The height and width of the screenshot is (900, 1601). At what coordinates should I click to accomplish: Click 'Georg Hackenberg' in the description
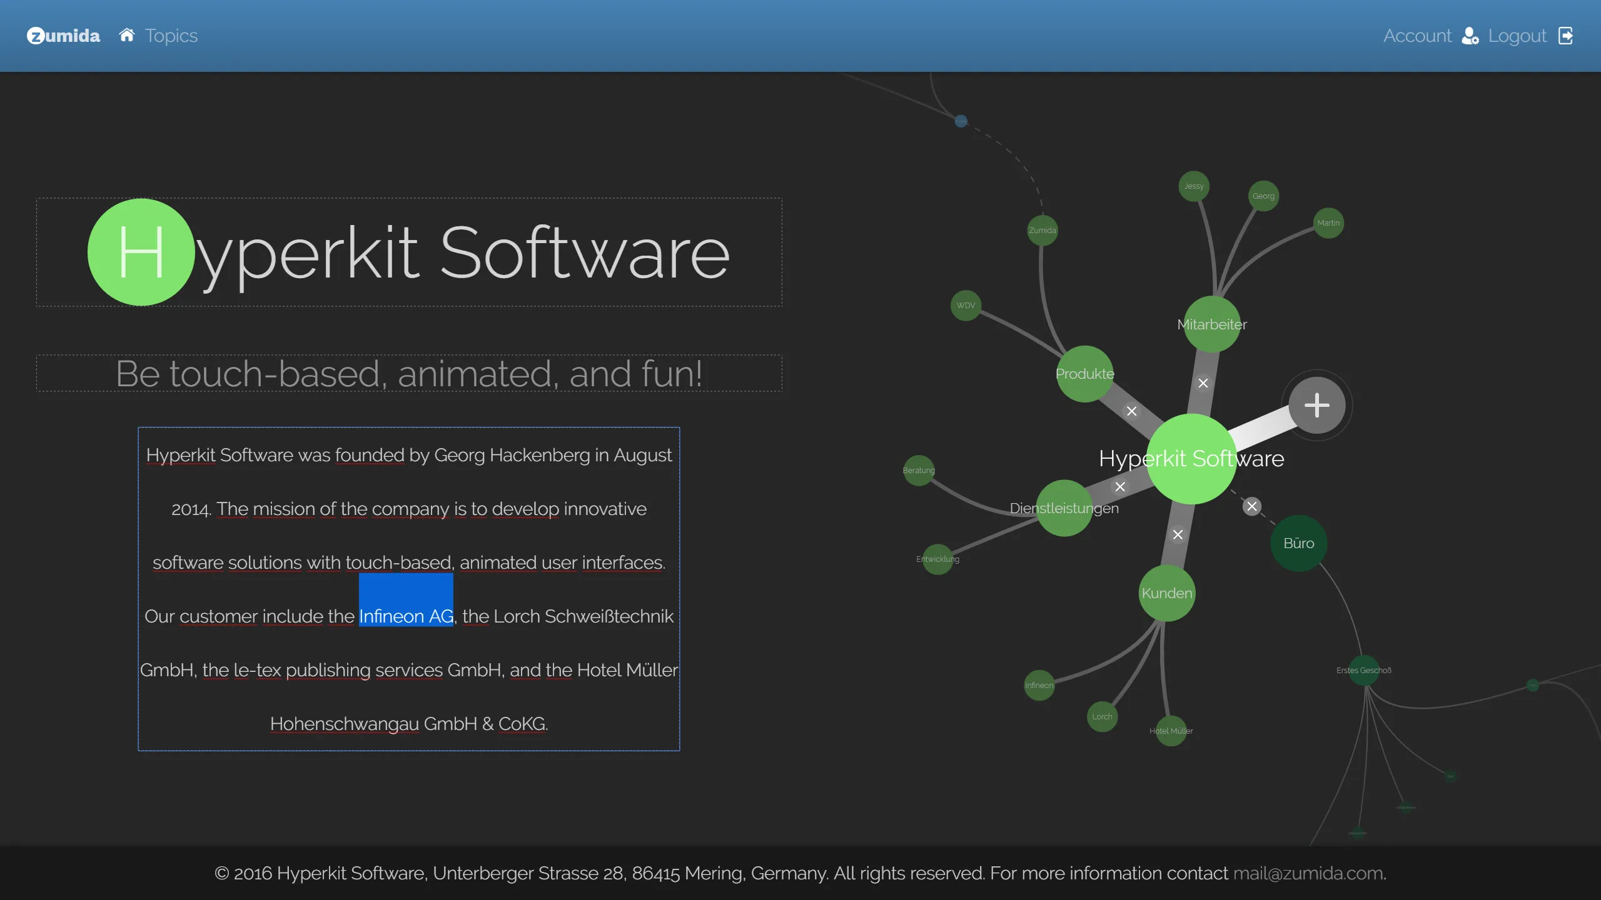512,455
